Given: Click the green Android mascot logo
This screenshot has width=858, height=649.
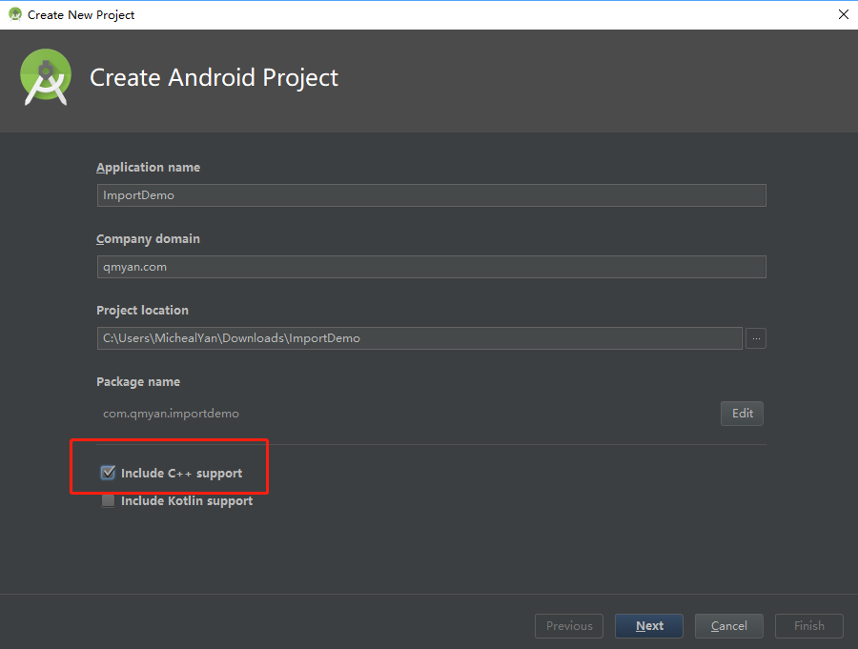Looking at the screenshot, I should pos(45,78).
